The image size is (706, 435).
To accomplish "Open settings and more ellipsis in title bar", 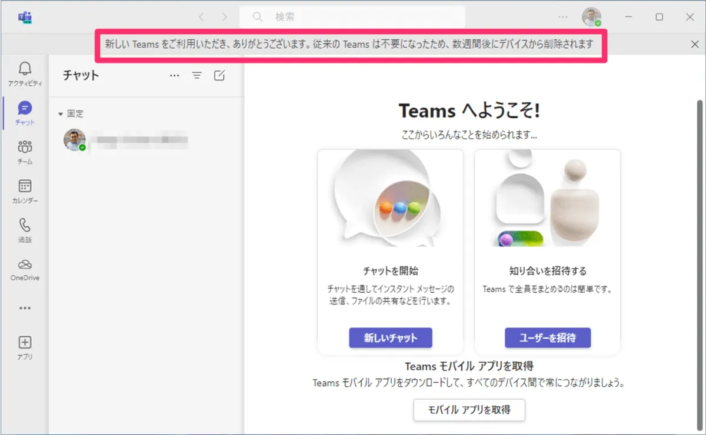I will point(563,17).
